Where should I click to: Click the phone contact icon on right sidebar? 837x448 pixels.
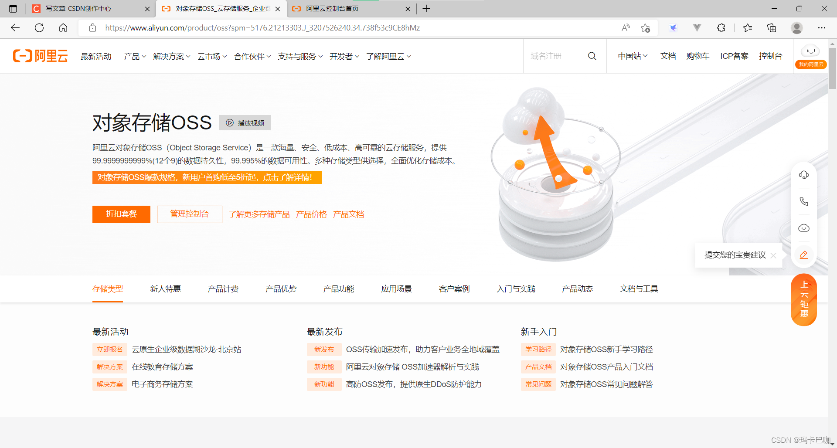803,201
